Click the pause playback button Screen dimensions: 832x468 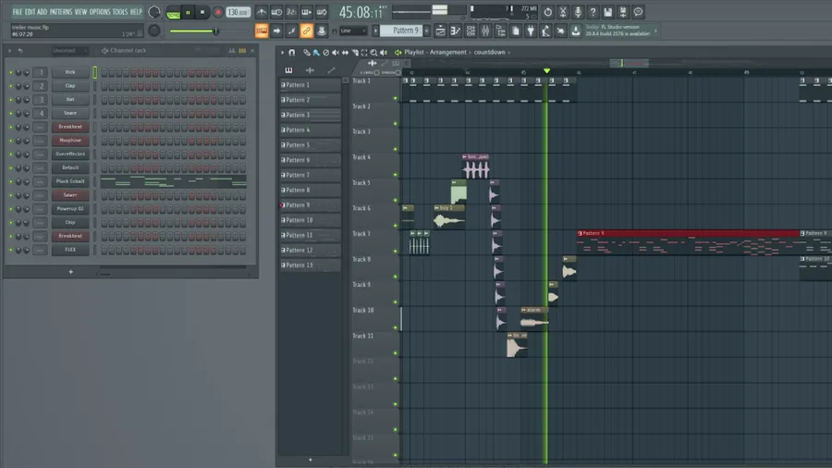tap(188, 12)
